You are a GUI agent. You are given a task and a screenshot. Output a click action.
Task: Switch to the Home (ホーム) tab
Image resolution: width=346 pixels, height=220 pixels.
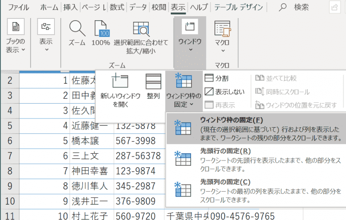click(x=49, y=7)
